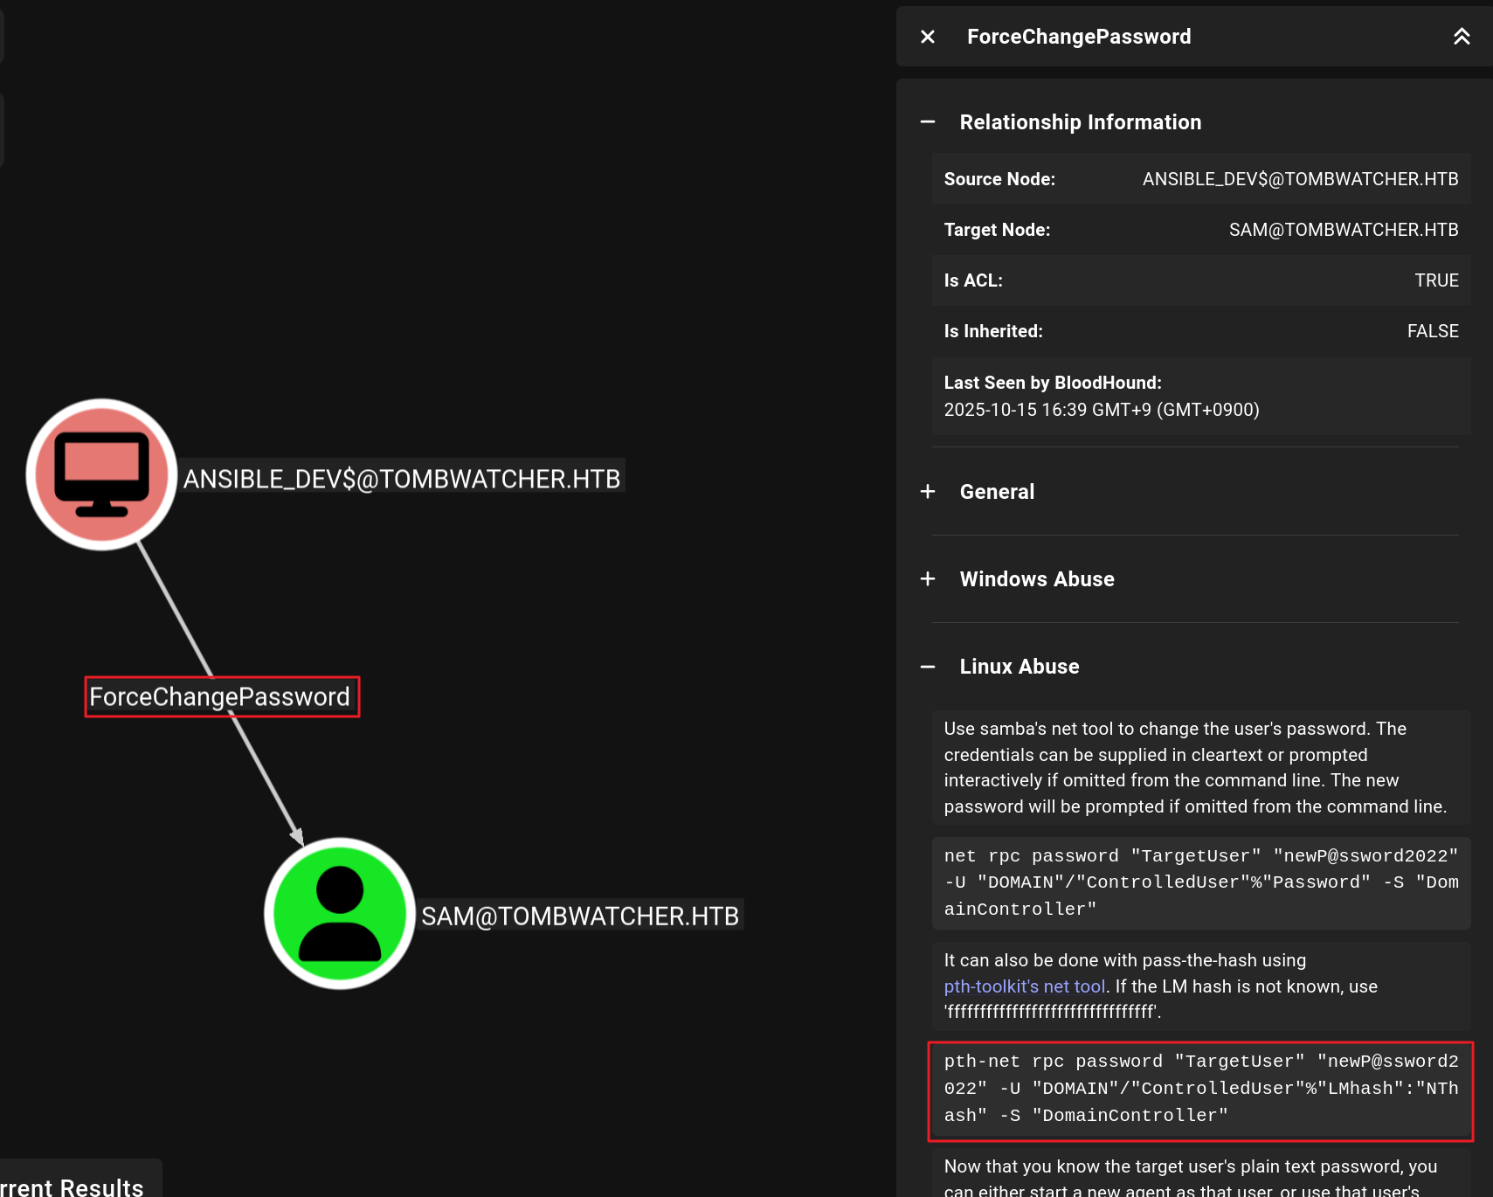Image resolution: width=1493 pixels, height=1197 pixels.
Task: Click the ANSIBLE_DEV$@TOMBWATCHER.HTB graph node label
Action: pos(402,479)
